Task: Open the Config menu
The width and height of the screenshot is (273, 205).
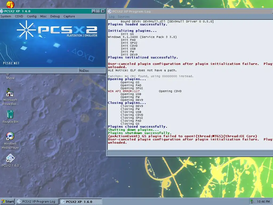Action: click(32, 16)
